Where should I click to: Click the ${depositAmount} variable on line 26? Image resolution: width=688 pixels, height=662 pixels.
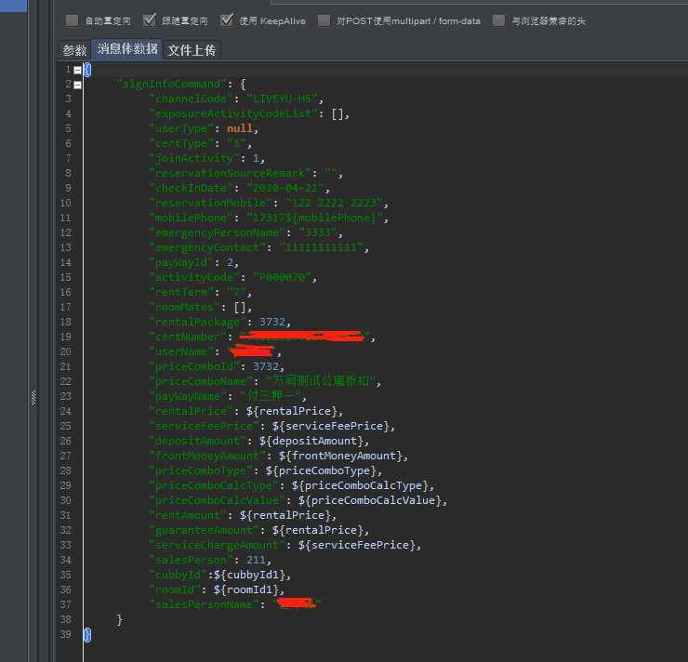coord(311,441)
